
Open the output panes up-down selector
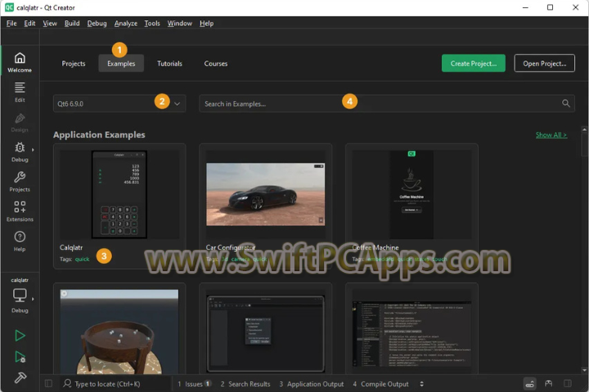pos(421,384)
